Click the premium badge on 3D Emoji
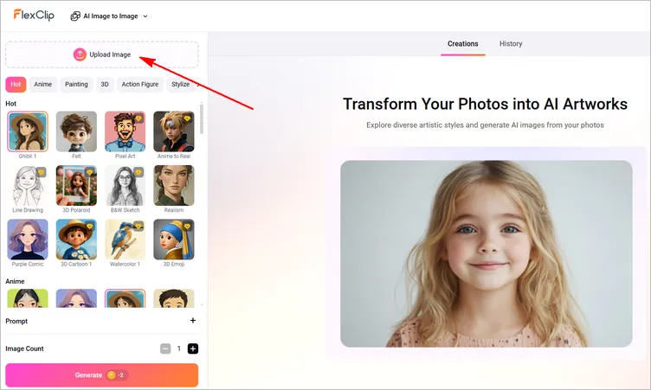 click(x=187, y=227)
